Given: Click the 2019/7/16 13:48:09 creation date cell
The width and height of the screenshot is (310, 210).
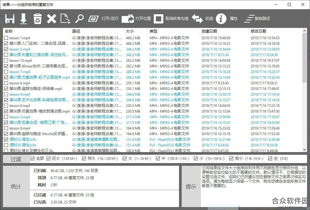Looking at the screenshot, I should tap(216, 38).
